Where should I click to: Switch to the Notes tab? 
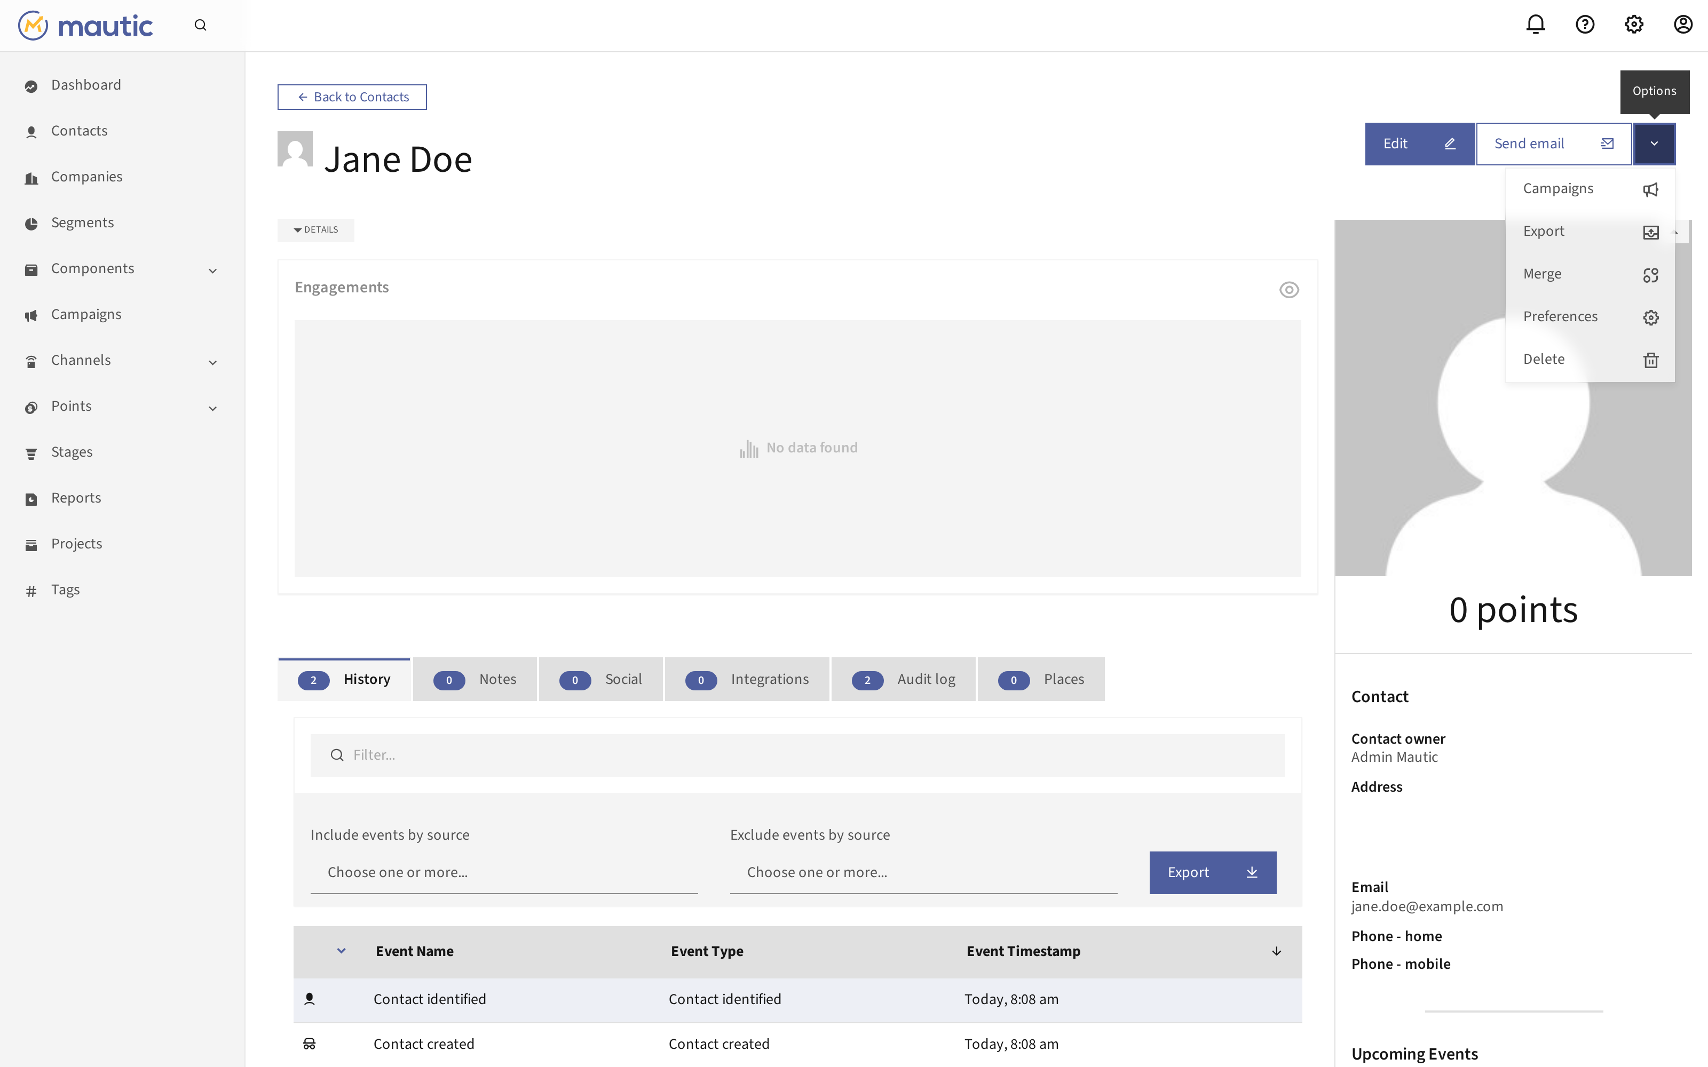pos(475,679)
